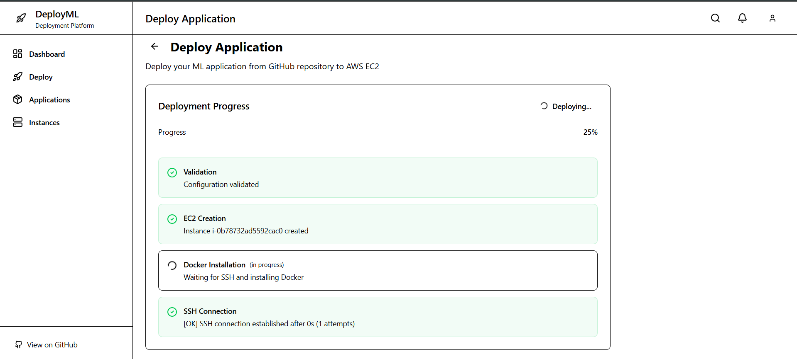Click 'Configuration validated' message
The image size is (797, 359).
pos(221,184)
